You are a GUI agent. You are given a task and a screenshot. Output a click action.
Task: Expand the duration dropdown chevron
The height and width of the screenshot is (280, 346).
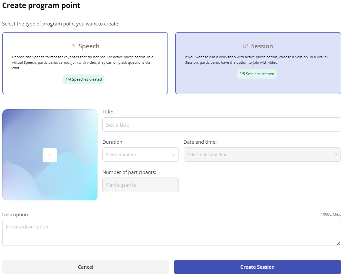(x=173, y=155)
